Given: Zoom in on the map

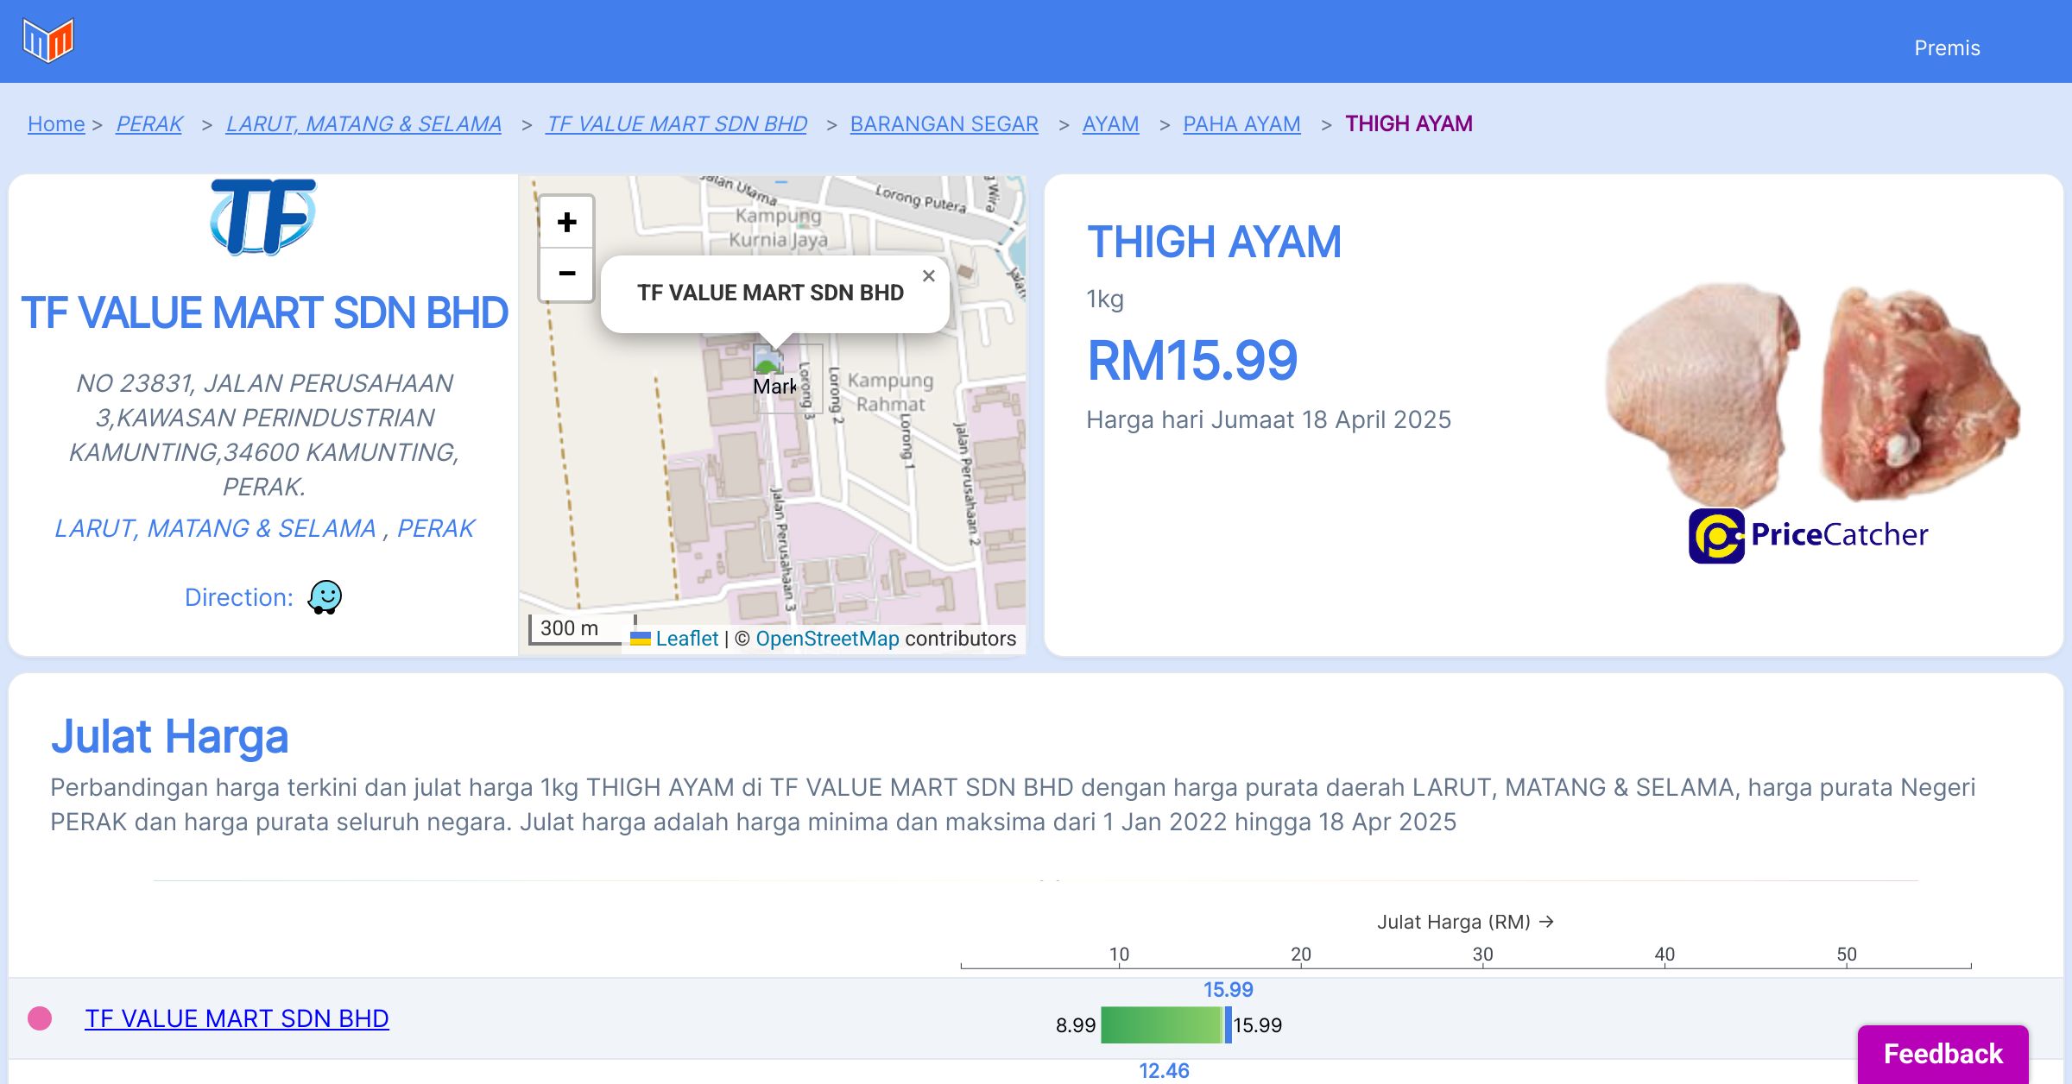Looking at the screenshot, I should click(x=566, y=223).
